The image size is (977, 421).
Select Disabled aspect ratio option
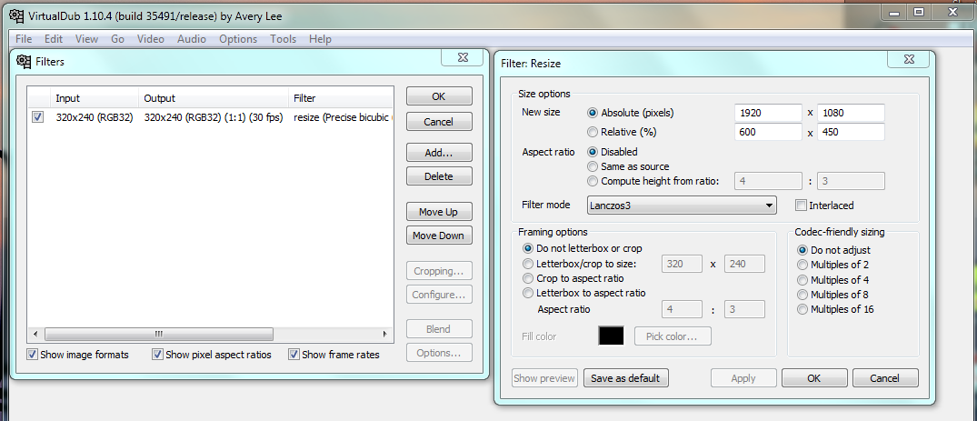[593, 152]
